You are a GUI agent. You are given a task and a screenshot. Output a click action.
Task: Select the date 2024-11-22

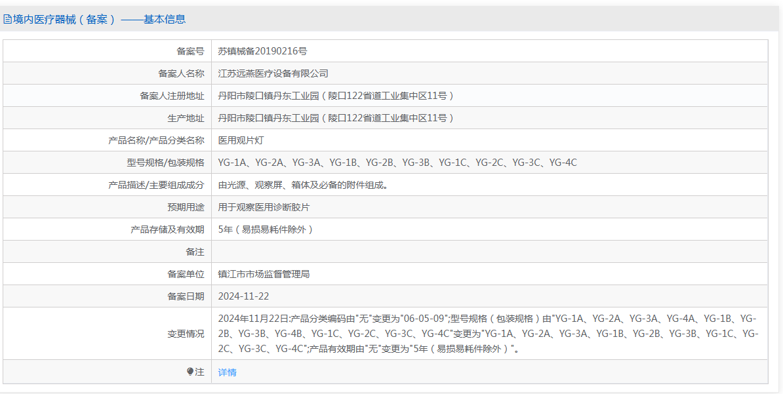pos(244,296)
